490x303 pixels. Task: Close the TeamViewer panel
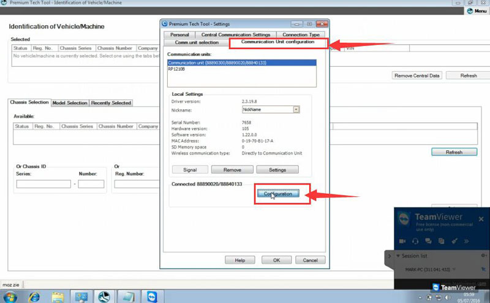(481, 219)
